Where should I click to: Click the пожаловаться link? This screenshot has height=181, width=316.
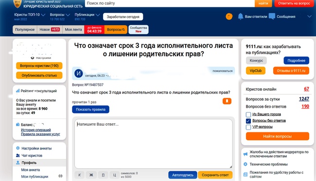(x=222, y=71)
